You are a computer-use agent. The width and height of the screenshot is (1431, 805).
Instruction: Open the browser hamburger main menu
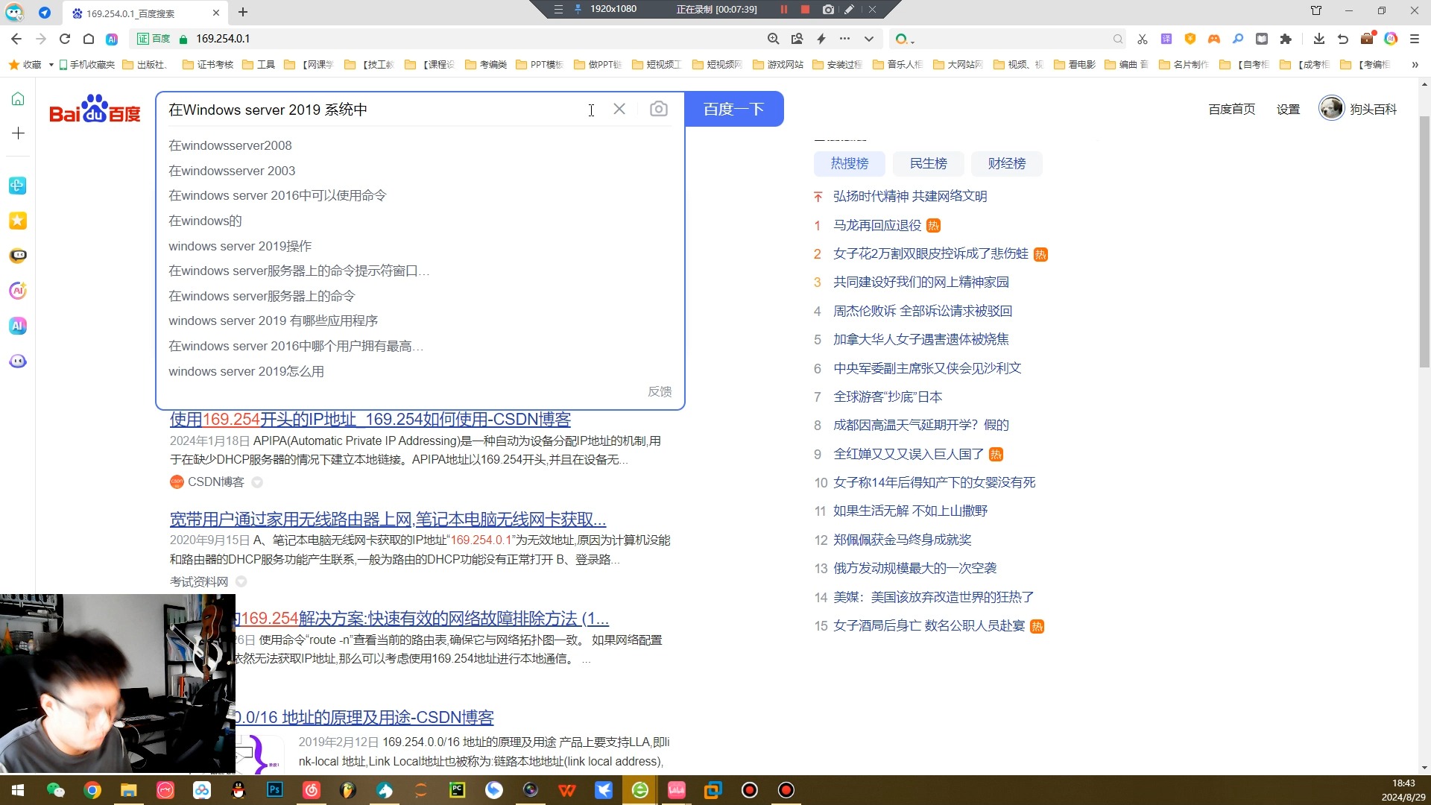coord(1414,39)
